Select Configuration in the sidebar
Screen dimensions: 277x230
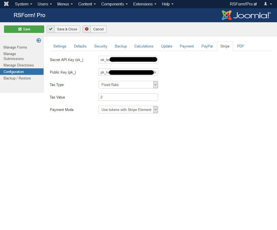pos(22,72)
